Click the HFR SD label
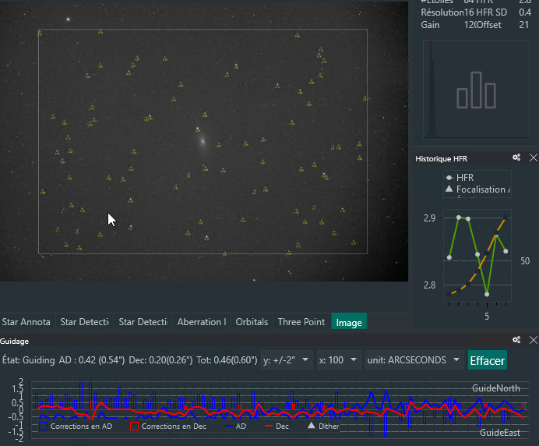 491,12
